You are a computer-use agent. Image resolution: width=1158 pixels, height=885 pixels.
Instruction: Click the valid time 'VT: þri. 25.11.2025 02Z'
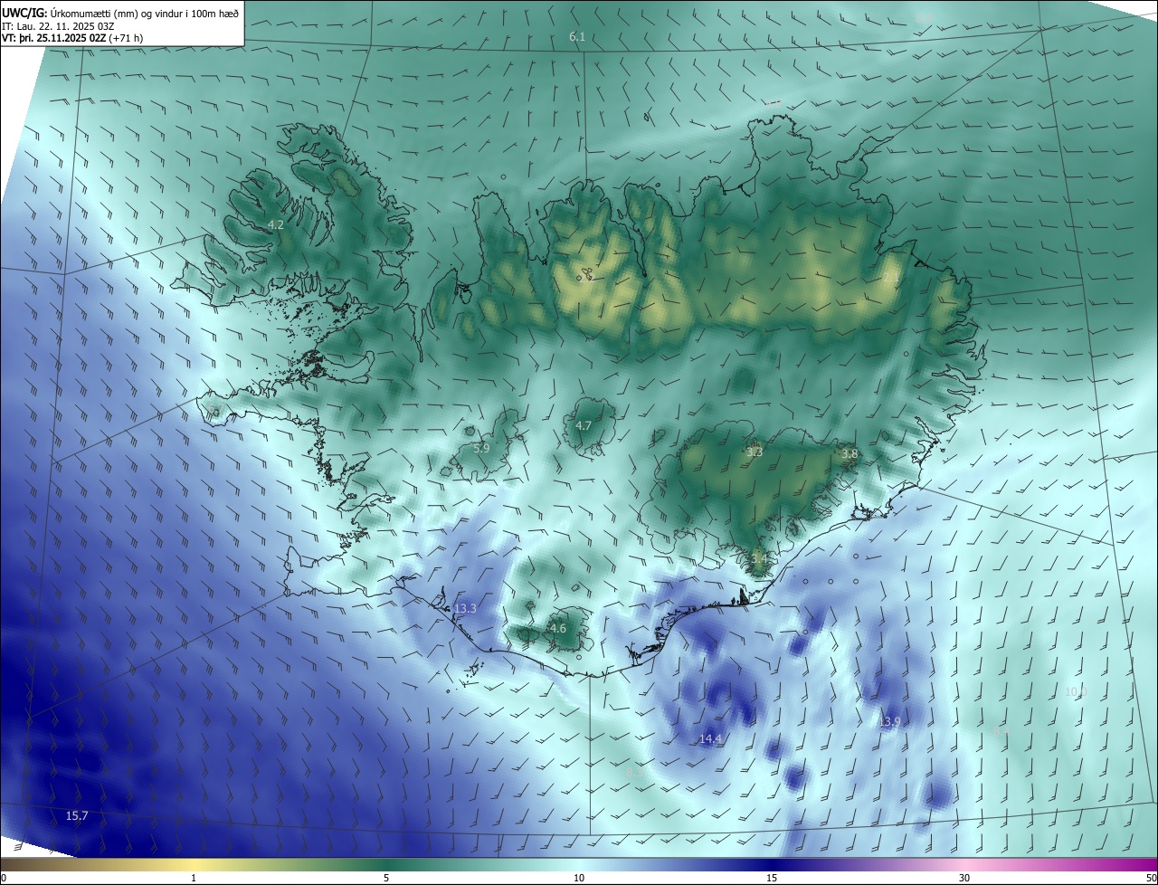click(x=53, y=38)
